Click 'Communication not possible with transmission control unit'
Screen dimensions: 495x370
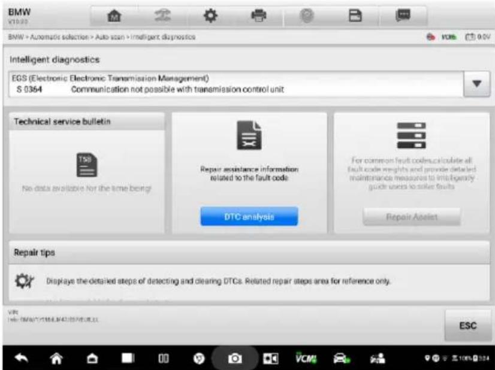[x=177, y=90]
